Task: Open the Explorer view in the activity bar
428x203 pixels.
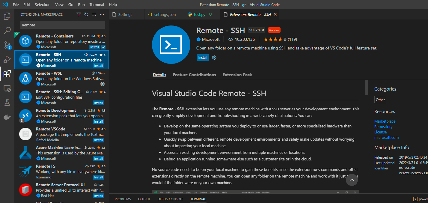Action: [7, 16]
